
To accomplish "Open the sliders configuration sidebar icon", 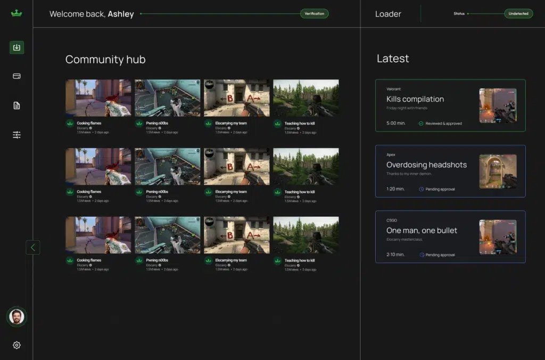I will pos(16,135).
